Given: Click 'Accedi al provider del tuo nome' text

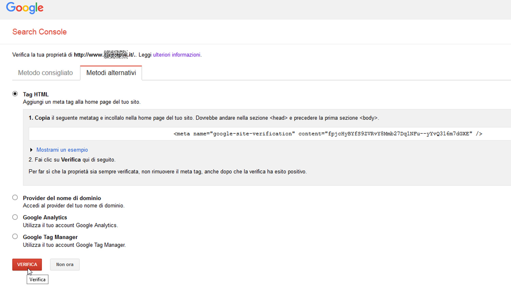Looking at the screenshot, I should pos(74,206).
